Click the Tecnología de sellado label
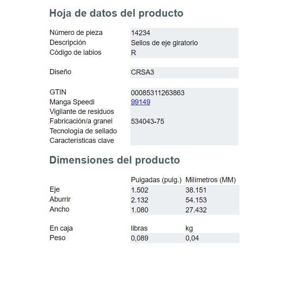The height and width of the screenshot is (289, 300). 83,131
